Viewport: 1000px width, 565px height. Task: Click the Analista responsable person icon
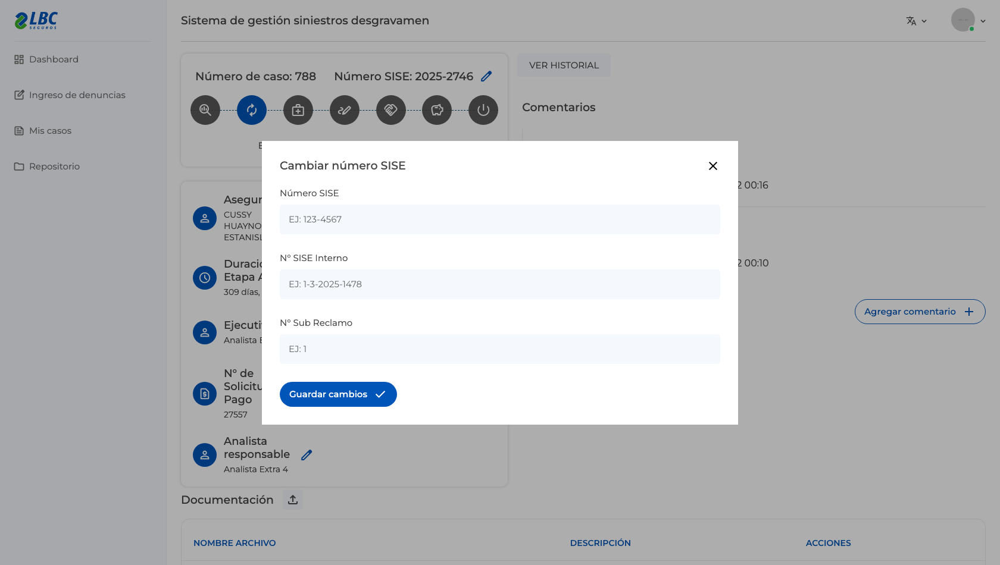(x=205, y=455)
